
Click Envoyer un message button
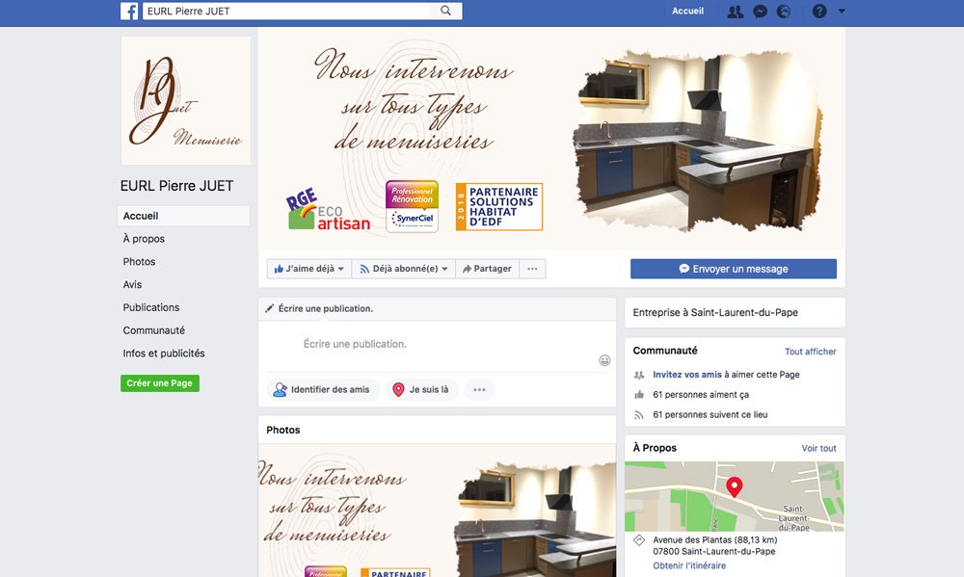[734, 269]
